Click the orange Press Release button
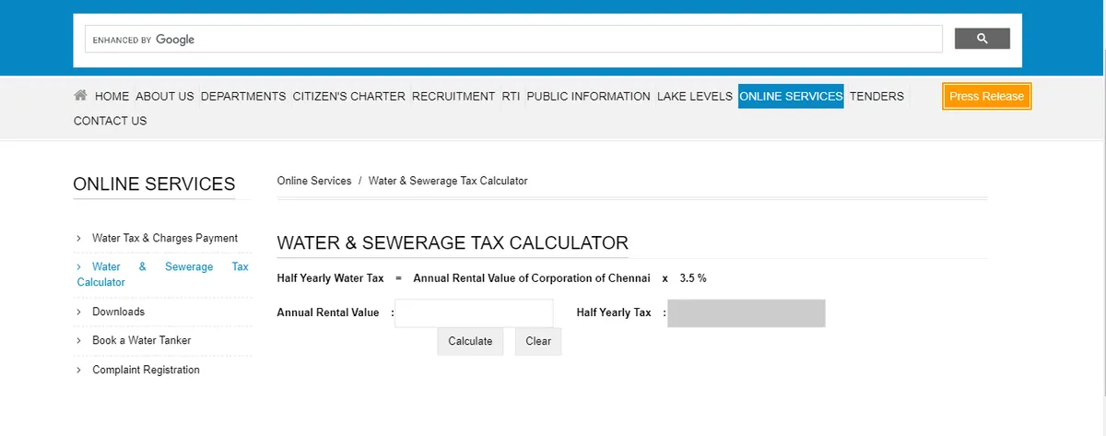This screenshot has width=1106, height=436. (986, 96)
